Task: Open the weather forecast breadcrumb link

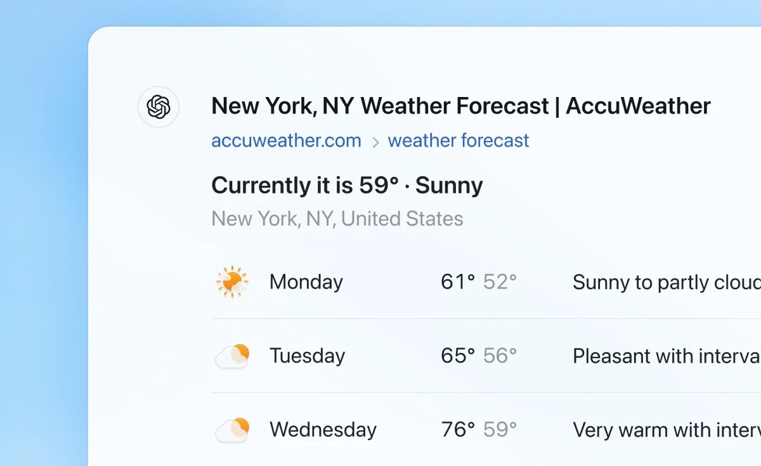Action: pyautogui.click(x=458, y=141)
